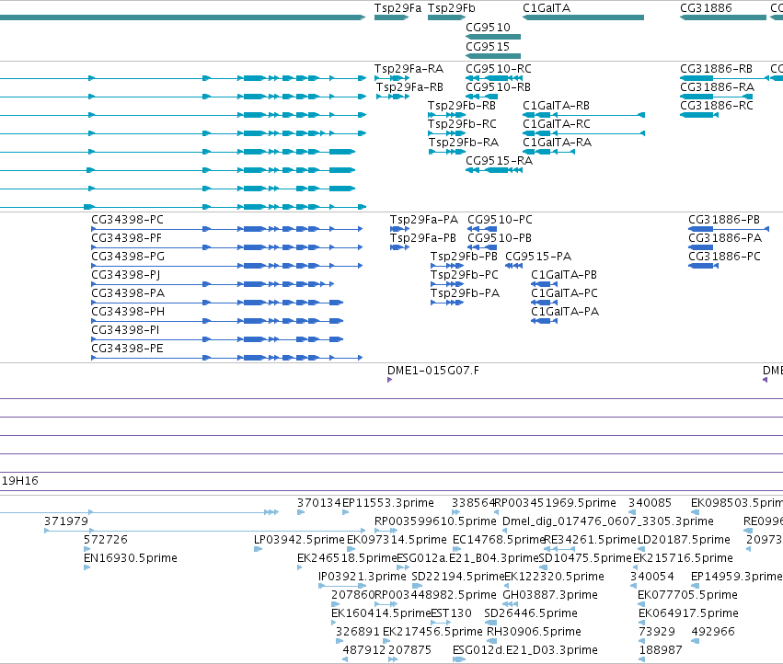
Task: Click protein Tsp29Fb-PB label
Action: (x=464, y=257)
